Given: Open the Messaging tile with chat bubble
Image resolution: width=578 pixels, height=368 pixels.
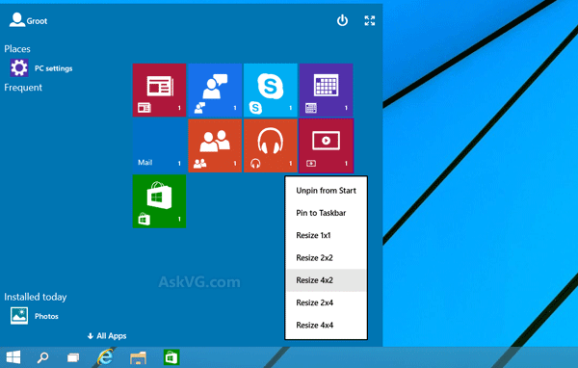Looking at the screenshot, I should 215,90.
